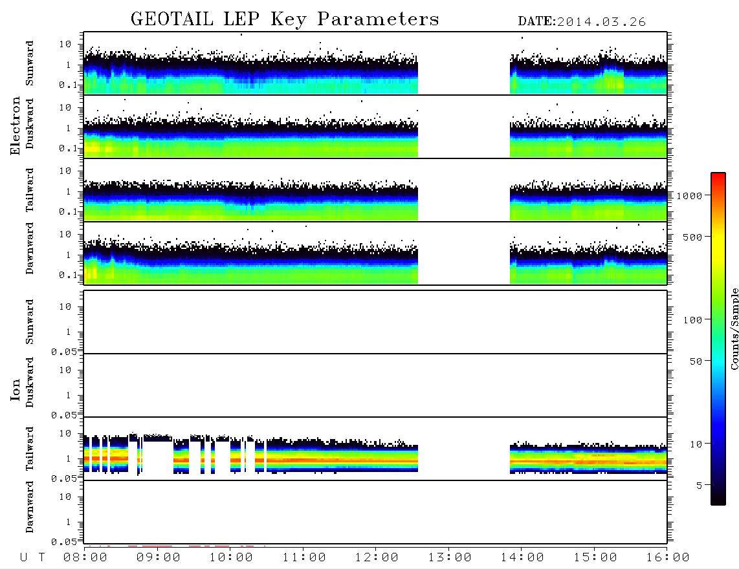The width and height of the screenshot is (739, 569).
Task: Click the 14:00 time tick label
Action: click(x=522, y=558)
